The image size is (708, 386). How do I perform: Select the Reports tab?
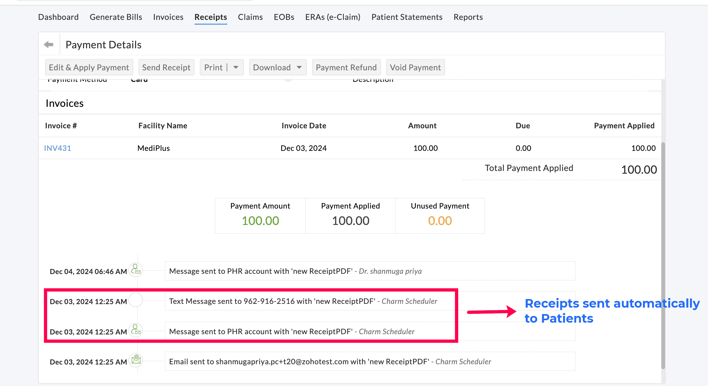click(468, 17)
